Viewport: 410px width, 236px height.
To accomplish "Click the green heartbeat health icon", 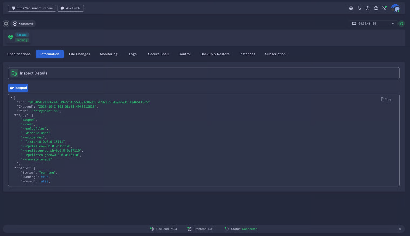I will click(x=11, y=37).
